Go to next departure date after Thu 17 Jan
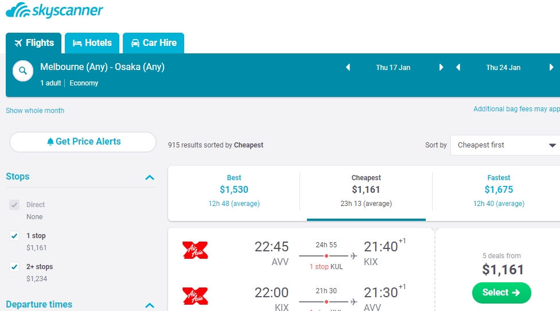Viewport: 560px width, 311px height. (x=441, y=67)
